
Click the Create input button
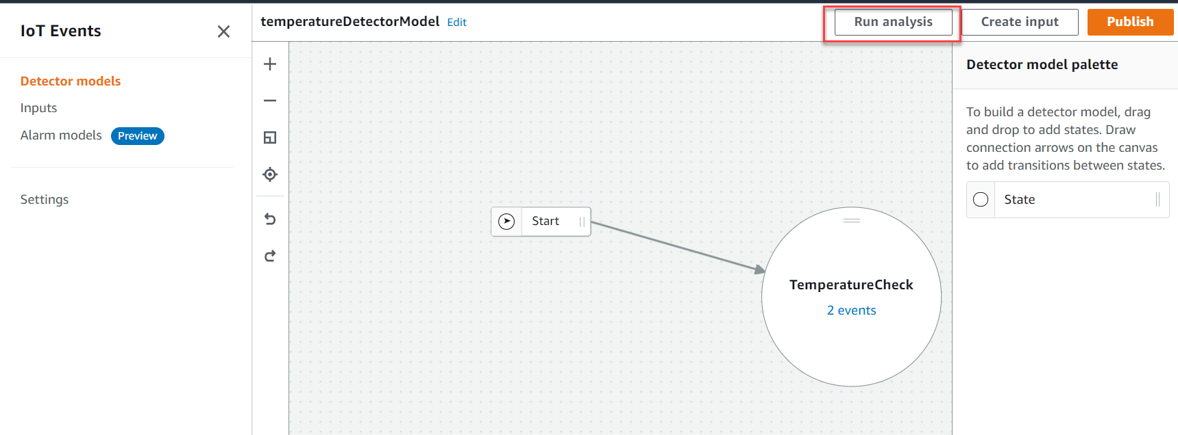pos(1019,22)
